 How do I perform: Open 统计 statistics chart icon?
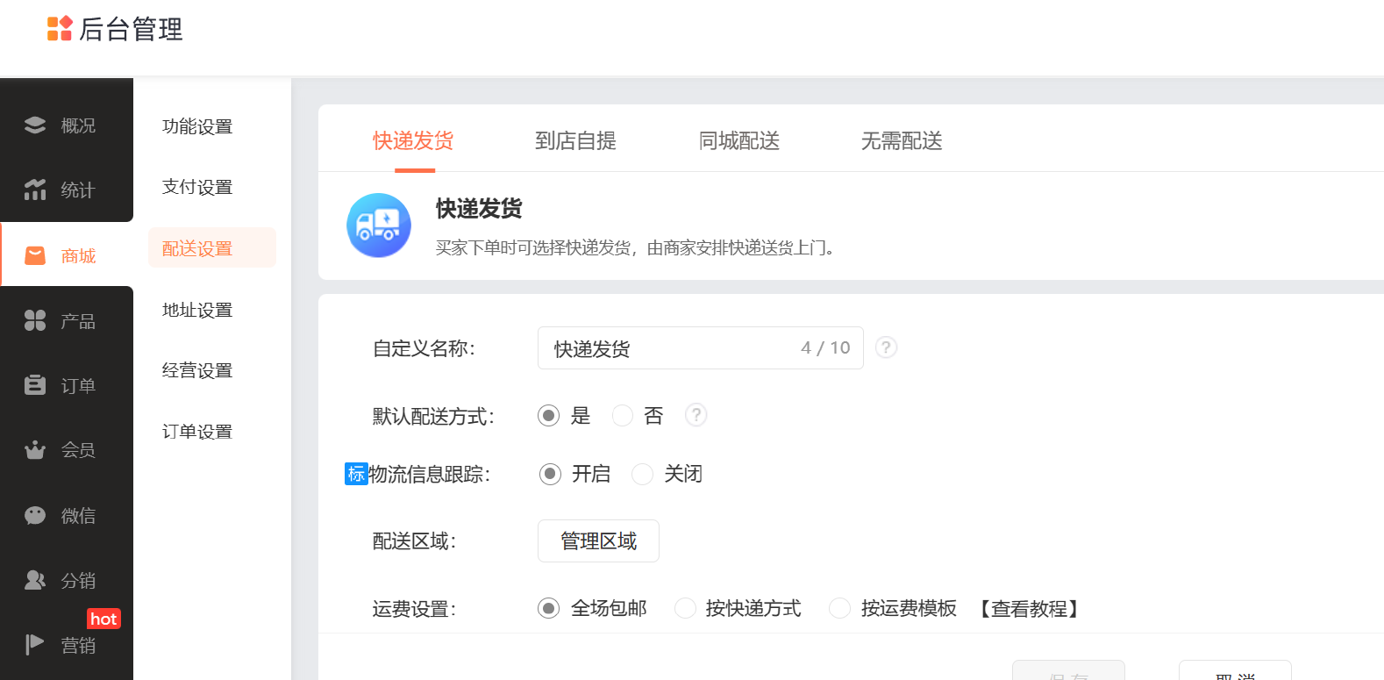(x=35, y=190)
